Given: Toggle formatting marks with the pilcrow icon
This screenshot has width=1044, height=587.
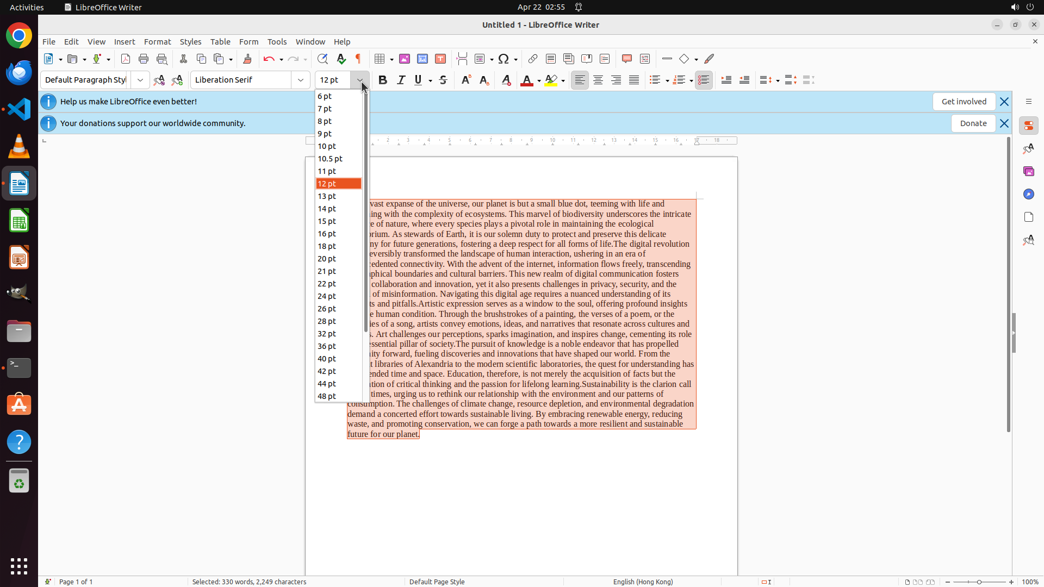Looking at the screenshot, I should point(358,59).
